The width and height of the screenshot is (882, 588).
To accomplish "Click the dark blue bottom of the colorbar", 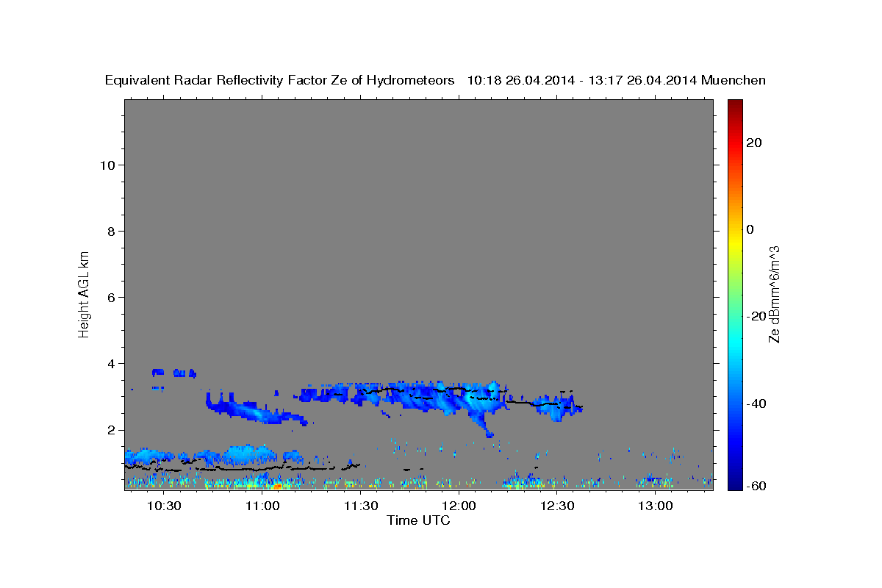I will 735,481.
